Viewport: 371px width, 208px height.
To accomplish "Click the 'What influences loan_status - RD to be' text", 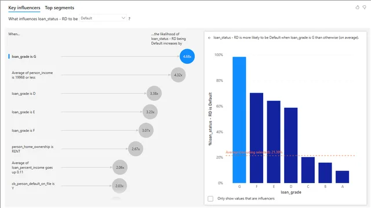I will pyautogui.click(x=43, y=18).
